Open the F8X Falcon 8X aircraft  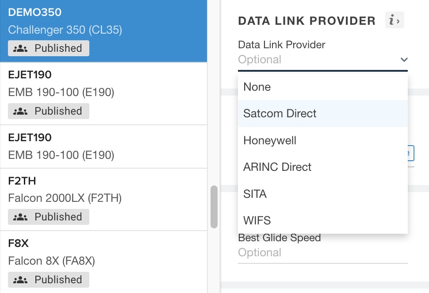(103, 253)
